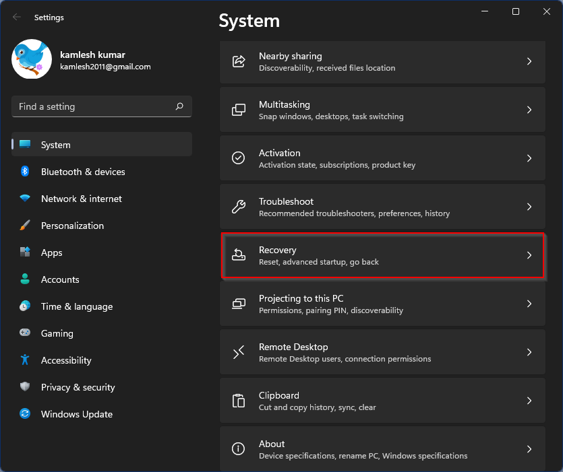563x472 pixels.
Task: Open Remote Desktop settings
Action: tap(382, 352)
